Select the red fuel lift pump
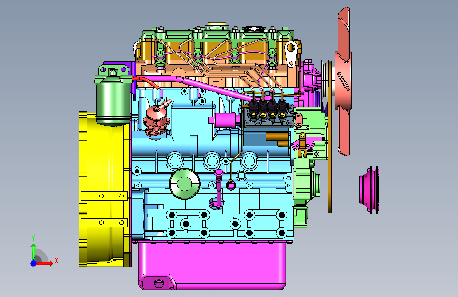The height and width of the screenshot is (297, 458). coord(156,118)
